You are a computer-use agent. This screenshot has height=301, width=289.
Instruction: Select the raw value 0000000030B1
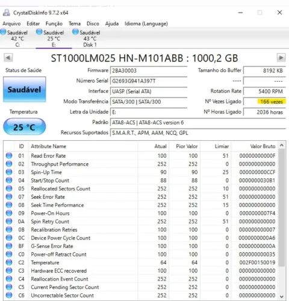click(257, 181)
